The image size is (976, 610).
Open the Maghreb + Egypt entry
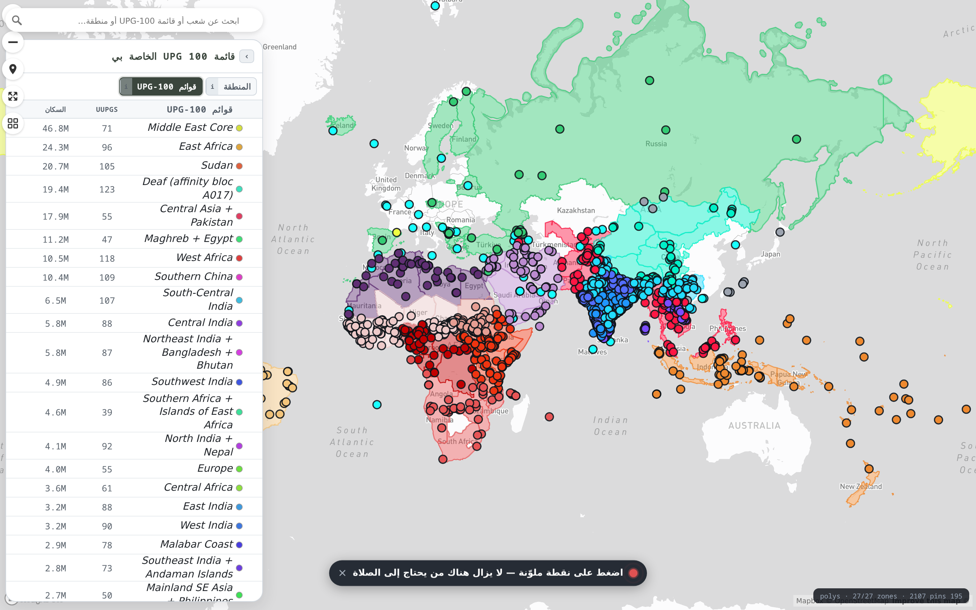coord(134,239)
